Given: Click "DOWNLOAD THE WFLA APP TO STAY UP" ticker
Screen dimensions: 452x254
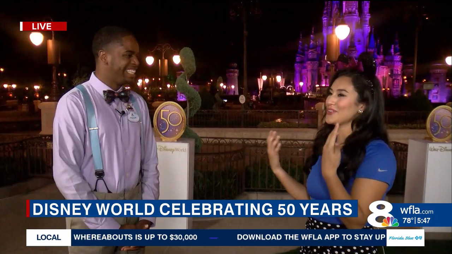Looking at the screenshot, I should tap(311, 237).
